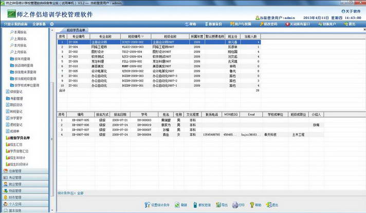
Task: Open 转班登记 in the sidebar
Action: coord(14,111)
